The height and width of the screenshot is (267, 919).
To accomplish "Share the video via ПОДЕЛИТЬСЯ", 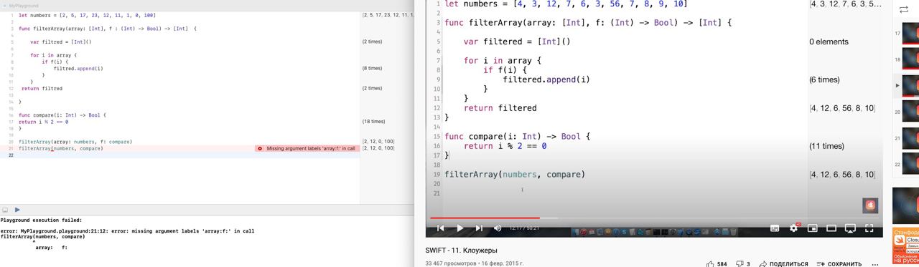I will [784, 264].
